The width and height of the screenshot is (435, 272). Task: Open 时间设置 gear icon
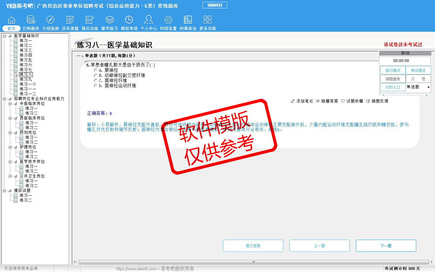coord(168,20)
